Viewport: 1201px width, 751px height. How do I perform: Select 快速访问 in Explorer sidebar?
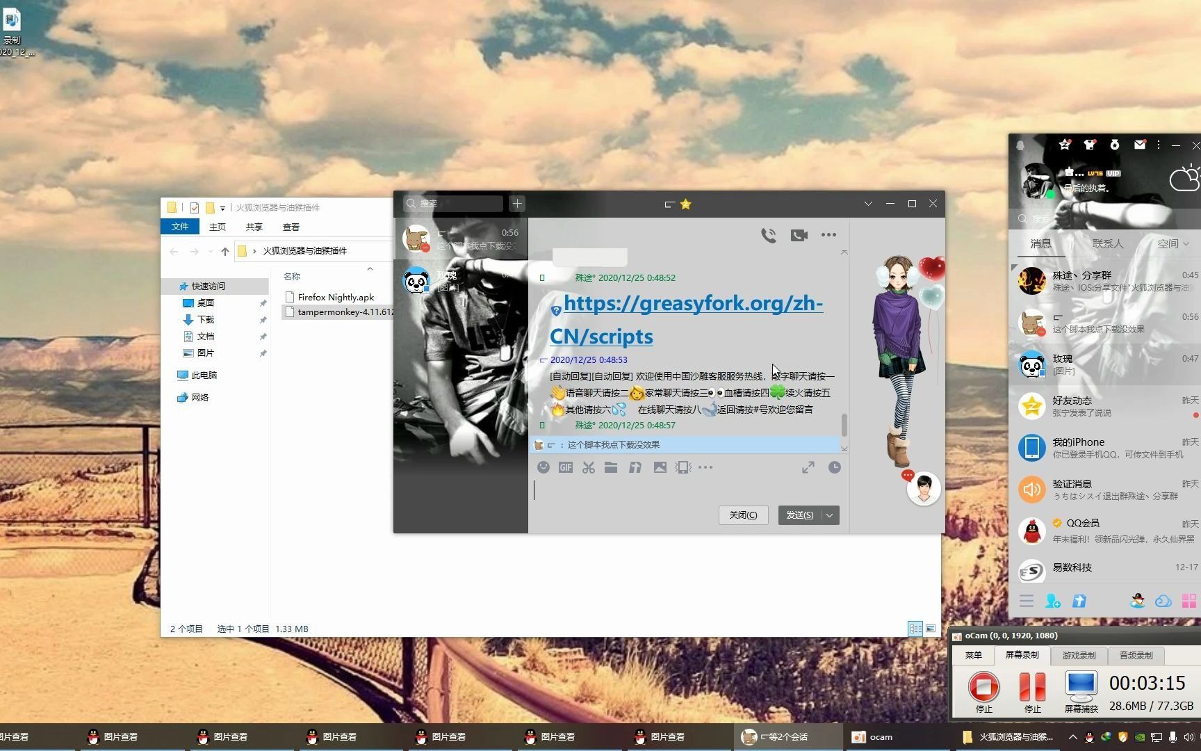[x=208, y=286]
